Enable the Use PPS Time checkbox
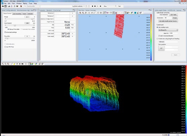The height and width of the screenshot is (136, 187). [5, 47]
